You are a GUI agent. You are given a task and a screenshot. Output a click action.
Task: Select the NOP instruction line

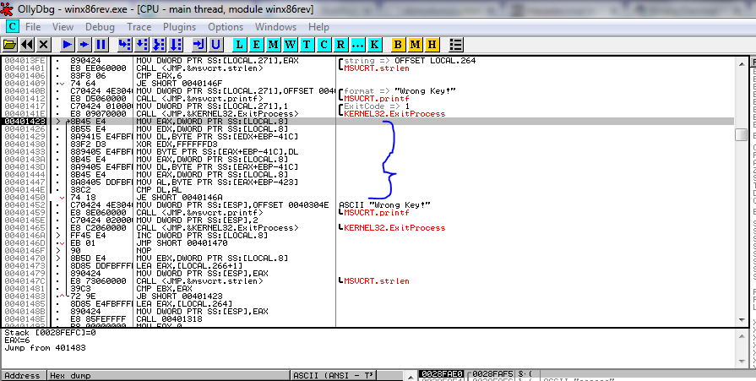click(x=144, y=251)
